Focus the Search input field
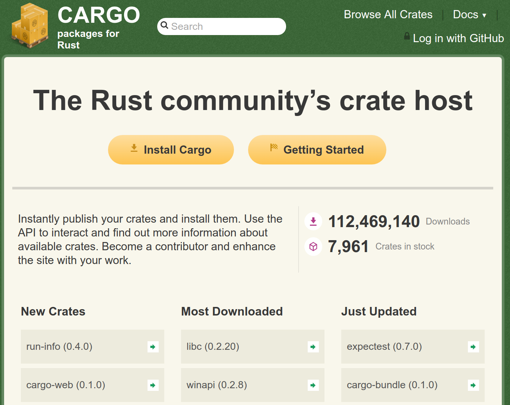This screenshot has width=510, height=405. 222,26
